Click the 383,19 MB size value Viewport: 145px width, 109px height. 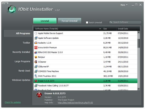tap(108, 76)
